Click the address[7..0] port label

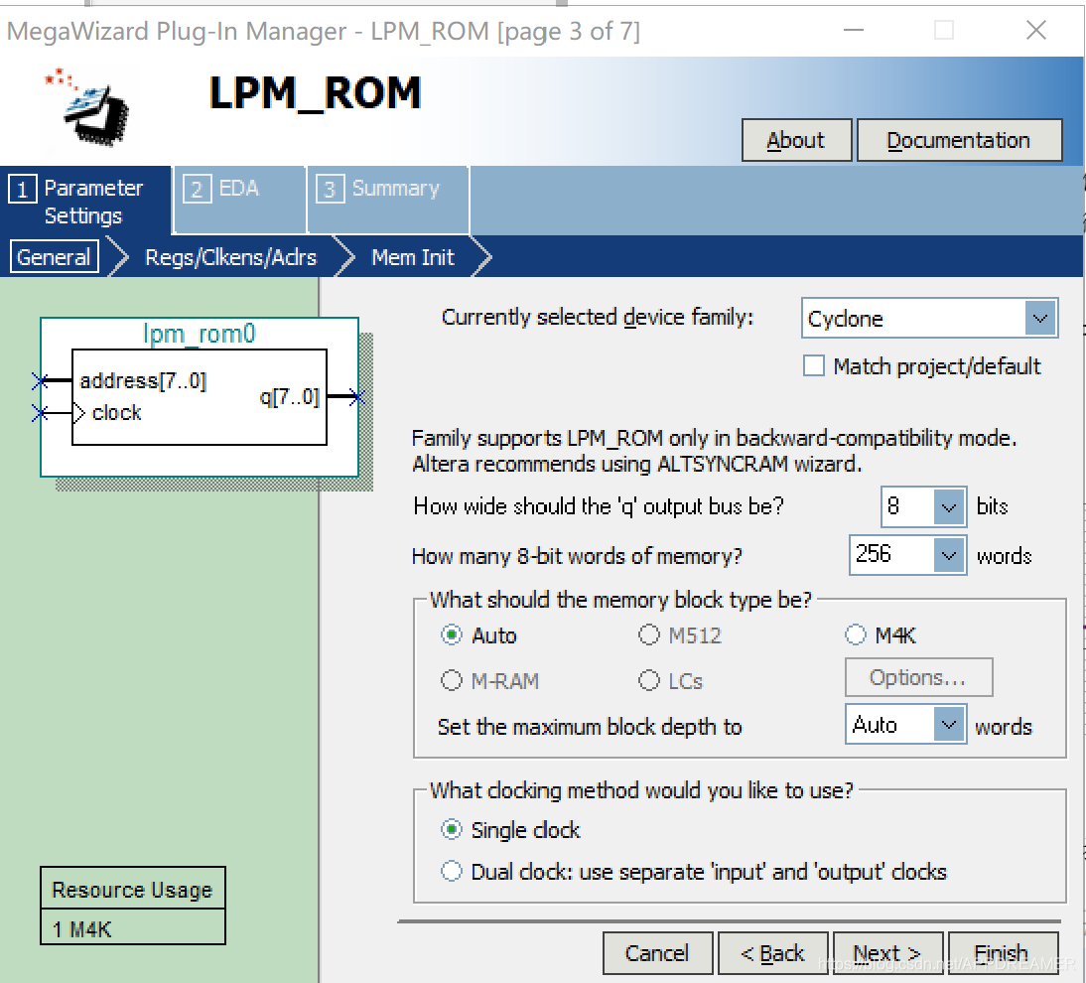pyautogui.click(x=143, y=381)
